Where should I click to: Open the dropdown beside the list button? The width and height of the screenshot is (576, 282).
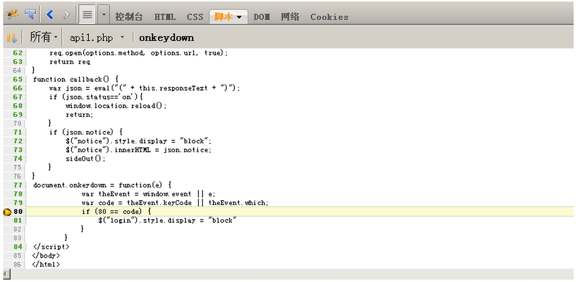coord(104,15)
